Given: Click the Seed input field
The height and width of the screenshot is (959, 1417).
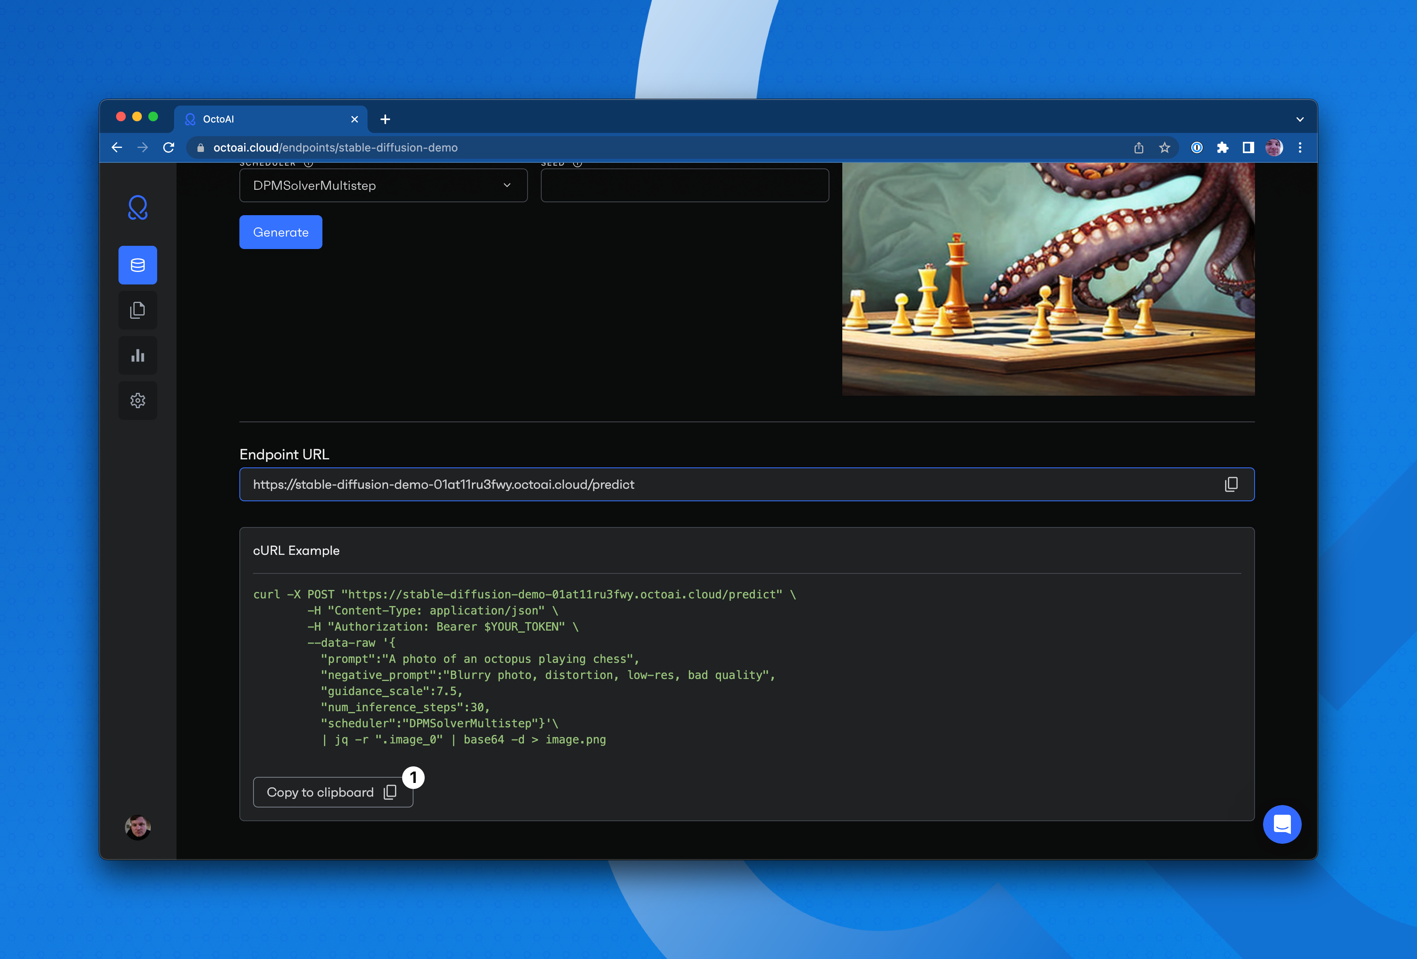Looking at the screenshot, I should [x=684, y=185].
